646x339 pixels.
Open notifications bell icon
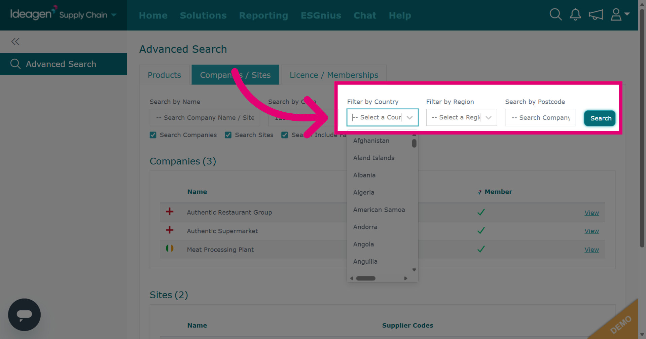(x=575, y=14)
